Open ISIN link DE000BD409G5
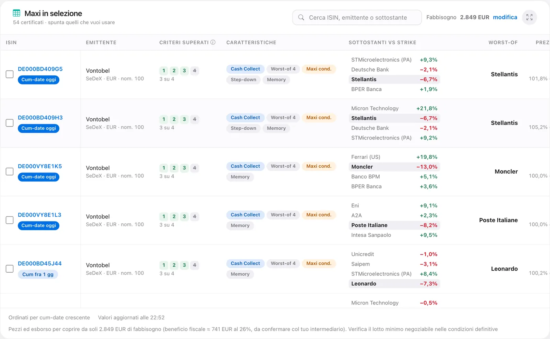 tap(40, 69)
